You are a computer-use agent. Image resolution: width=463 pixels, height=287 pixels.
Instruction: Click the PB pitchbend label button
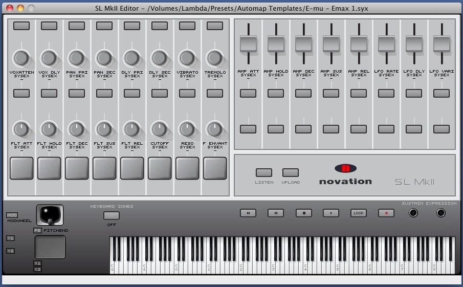pos(37,231)
